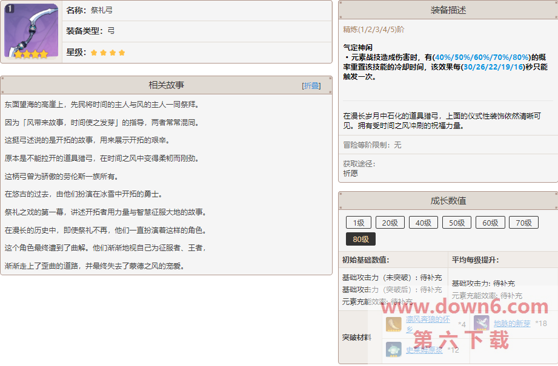Switch to the 20级 level tab
Screen dimensions: 558x366
coord(390,223)
